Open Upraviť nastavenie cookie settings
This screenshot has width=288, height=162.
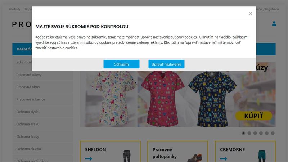point(166,64)
